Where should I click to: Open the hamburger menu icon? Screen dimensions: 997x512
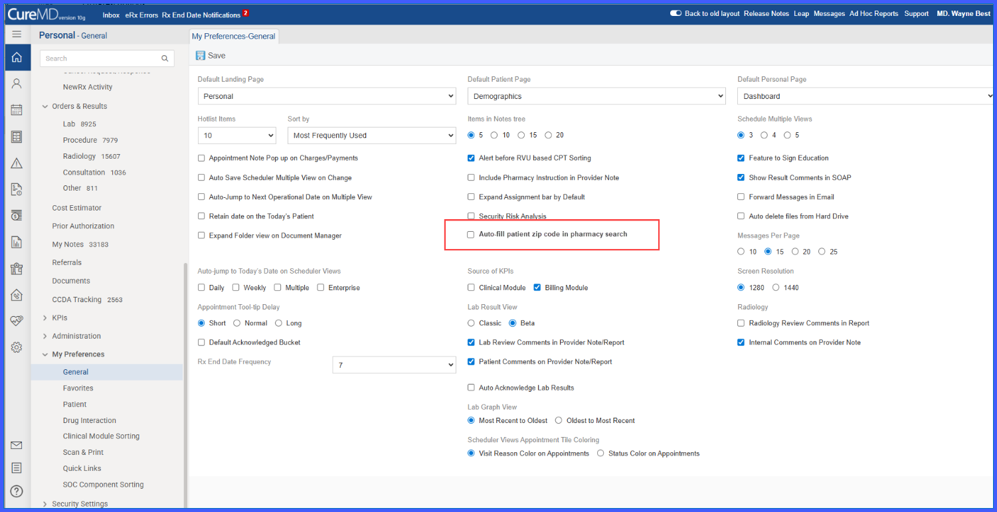click(17, 35)
